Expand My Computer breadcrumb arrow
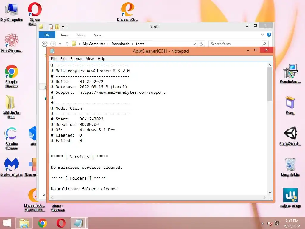Screen dimensions: 305x229 (x=108, y=44)
